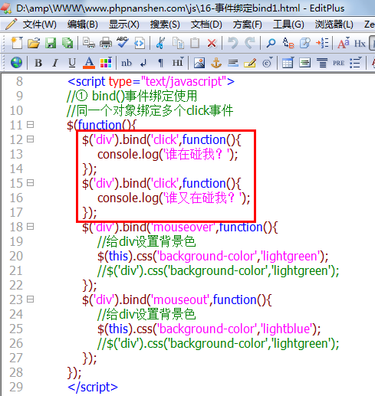Run the ABC spell check icon
This screenshot has height=396, width=375.
pos(123,42)
